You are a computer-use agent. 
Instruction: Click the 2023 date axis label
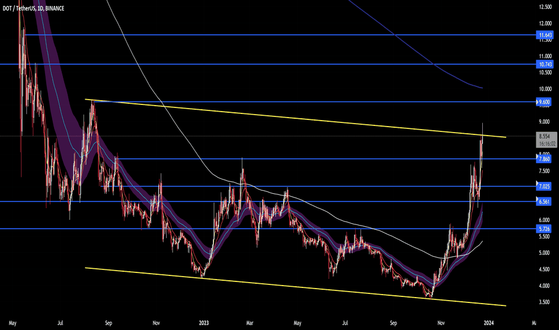(203, 323)
